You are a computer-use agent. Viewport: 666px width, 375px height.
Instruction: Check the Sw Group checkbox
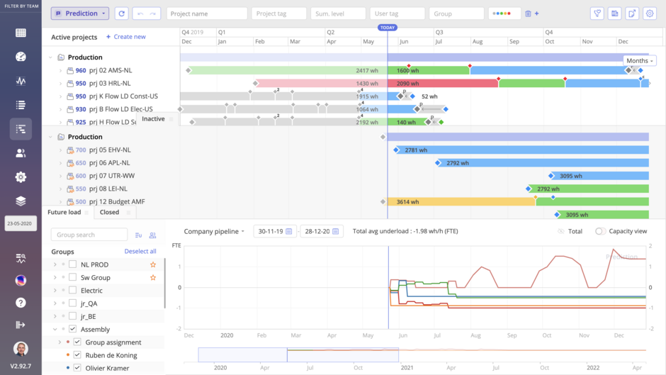point(73,277)
